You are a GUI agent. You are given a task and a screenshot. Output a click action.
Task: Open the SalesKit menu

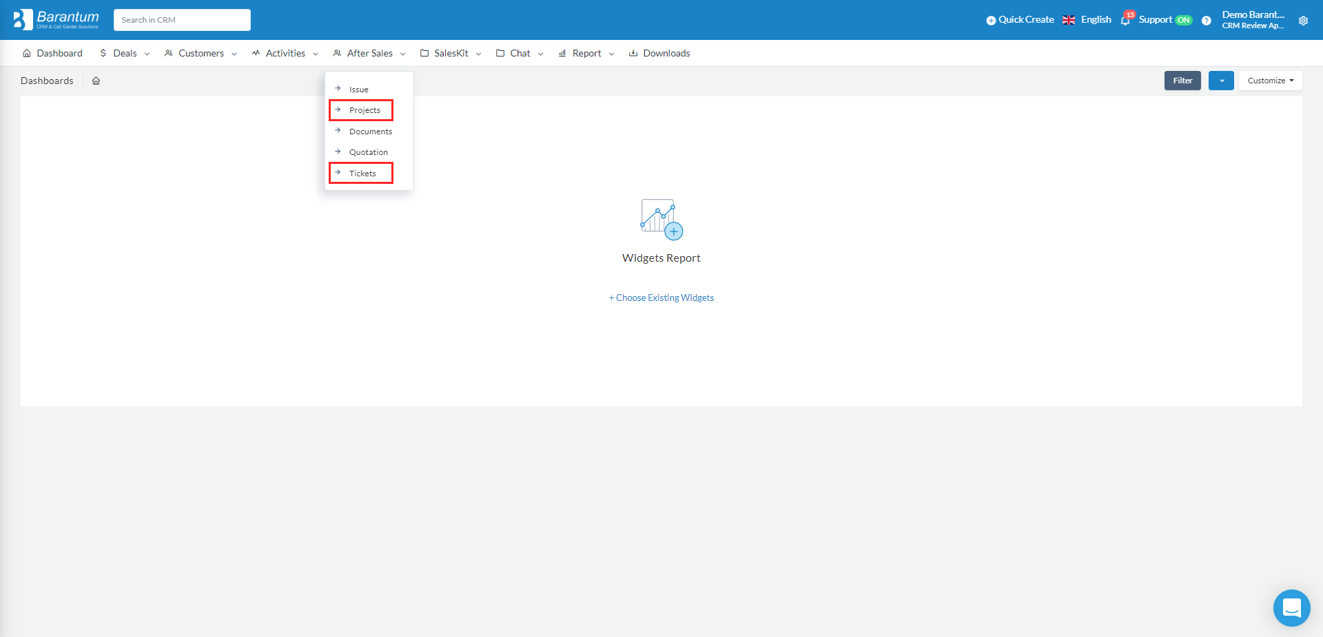coord(451,53)
